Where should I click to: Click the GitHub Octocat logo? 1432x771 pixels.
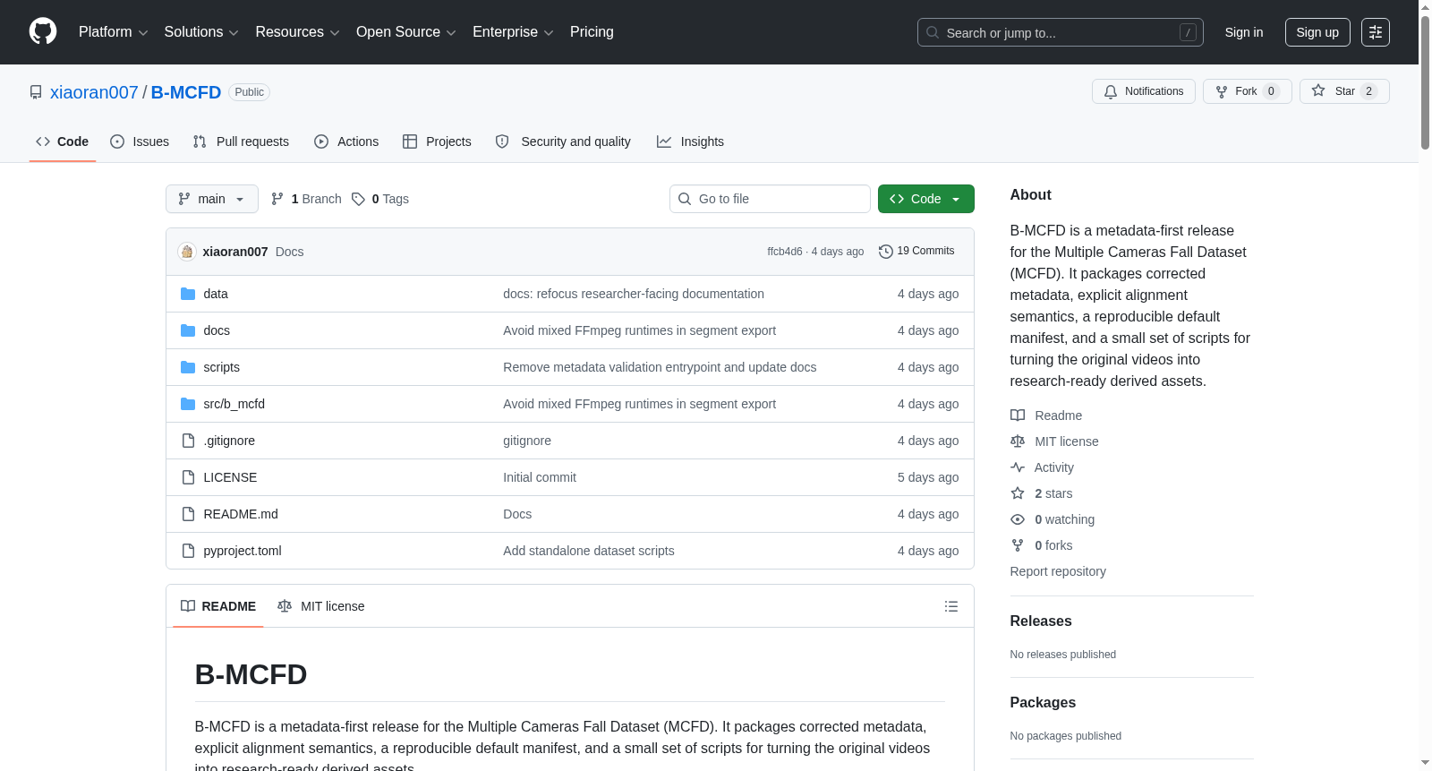click(43, 32)
